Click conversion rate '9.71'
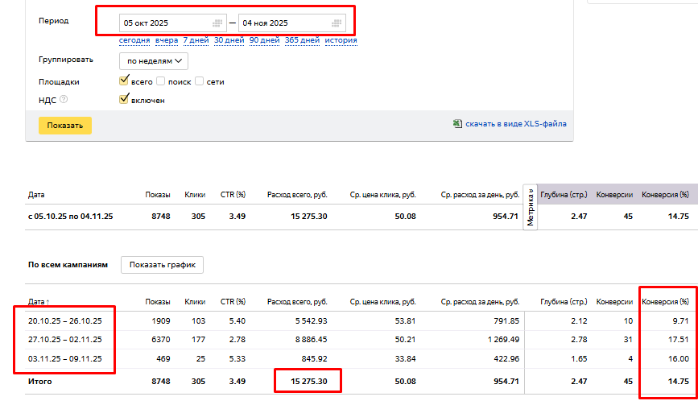This screenshot has height=405, width=698. tap(680, 321)
